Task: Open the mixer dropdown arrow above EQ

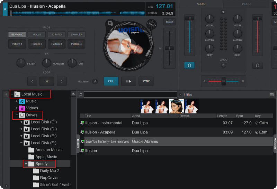Action: point(223,12)
